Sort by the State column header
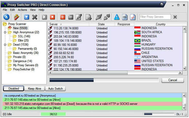This screenshot has width=189, height=118. pos(102,24)
